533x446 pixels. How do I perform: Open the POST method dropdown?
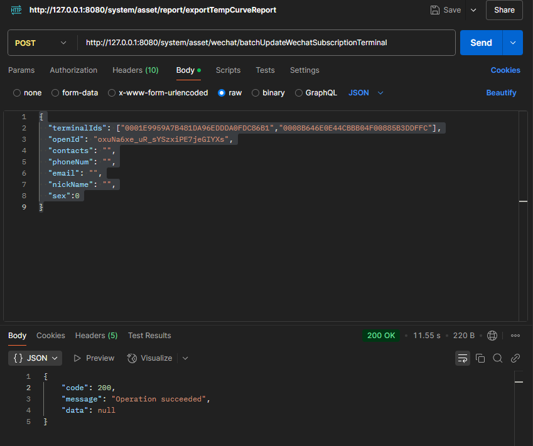point(40,43)
